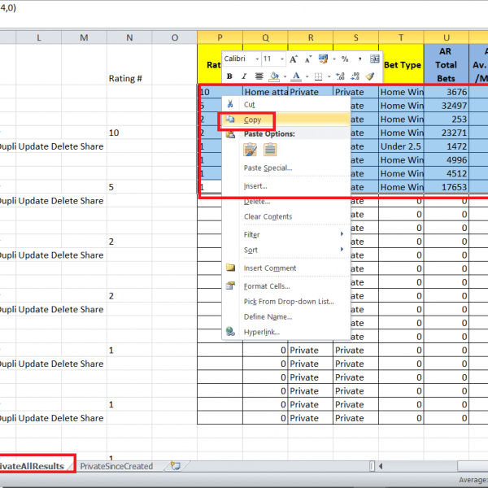
Task: Click the Insert Worksheet tab button
Action: pos(174,466)
